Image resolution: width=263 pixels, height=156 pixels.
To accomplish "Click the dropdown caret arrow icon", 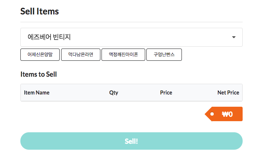I will point(234,37).
